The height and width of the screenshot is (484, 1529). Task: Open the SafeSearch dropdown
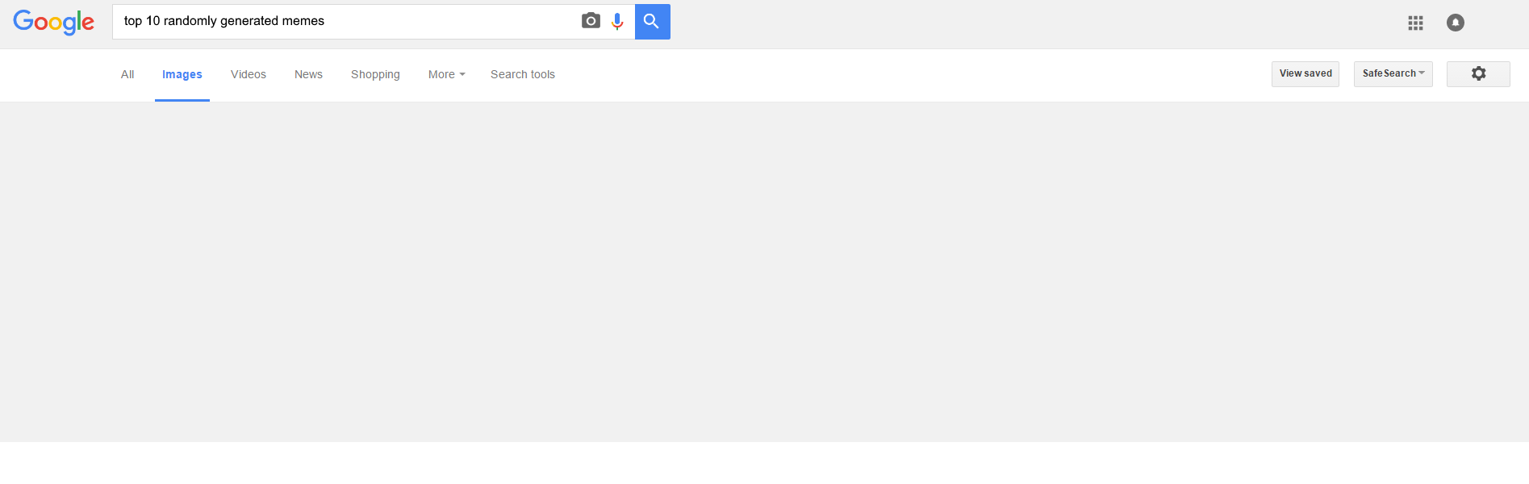click(1393, 73)
